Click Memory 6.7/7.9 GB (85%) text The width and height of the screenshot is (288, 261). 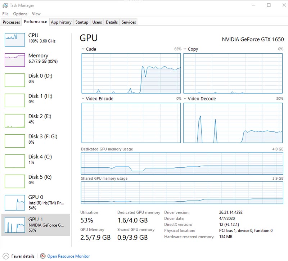tap(43, 61)
